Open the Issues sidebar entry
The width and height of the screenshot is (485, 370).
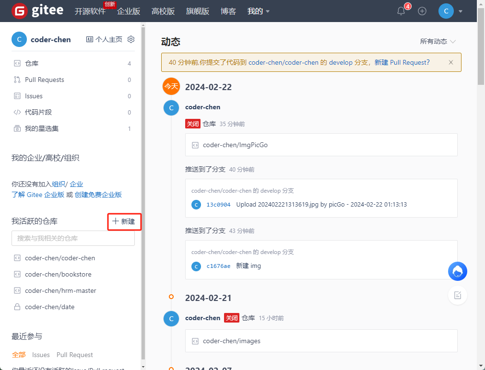click(x=73, y=96)
